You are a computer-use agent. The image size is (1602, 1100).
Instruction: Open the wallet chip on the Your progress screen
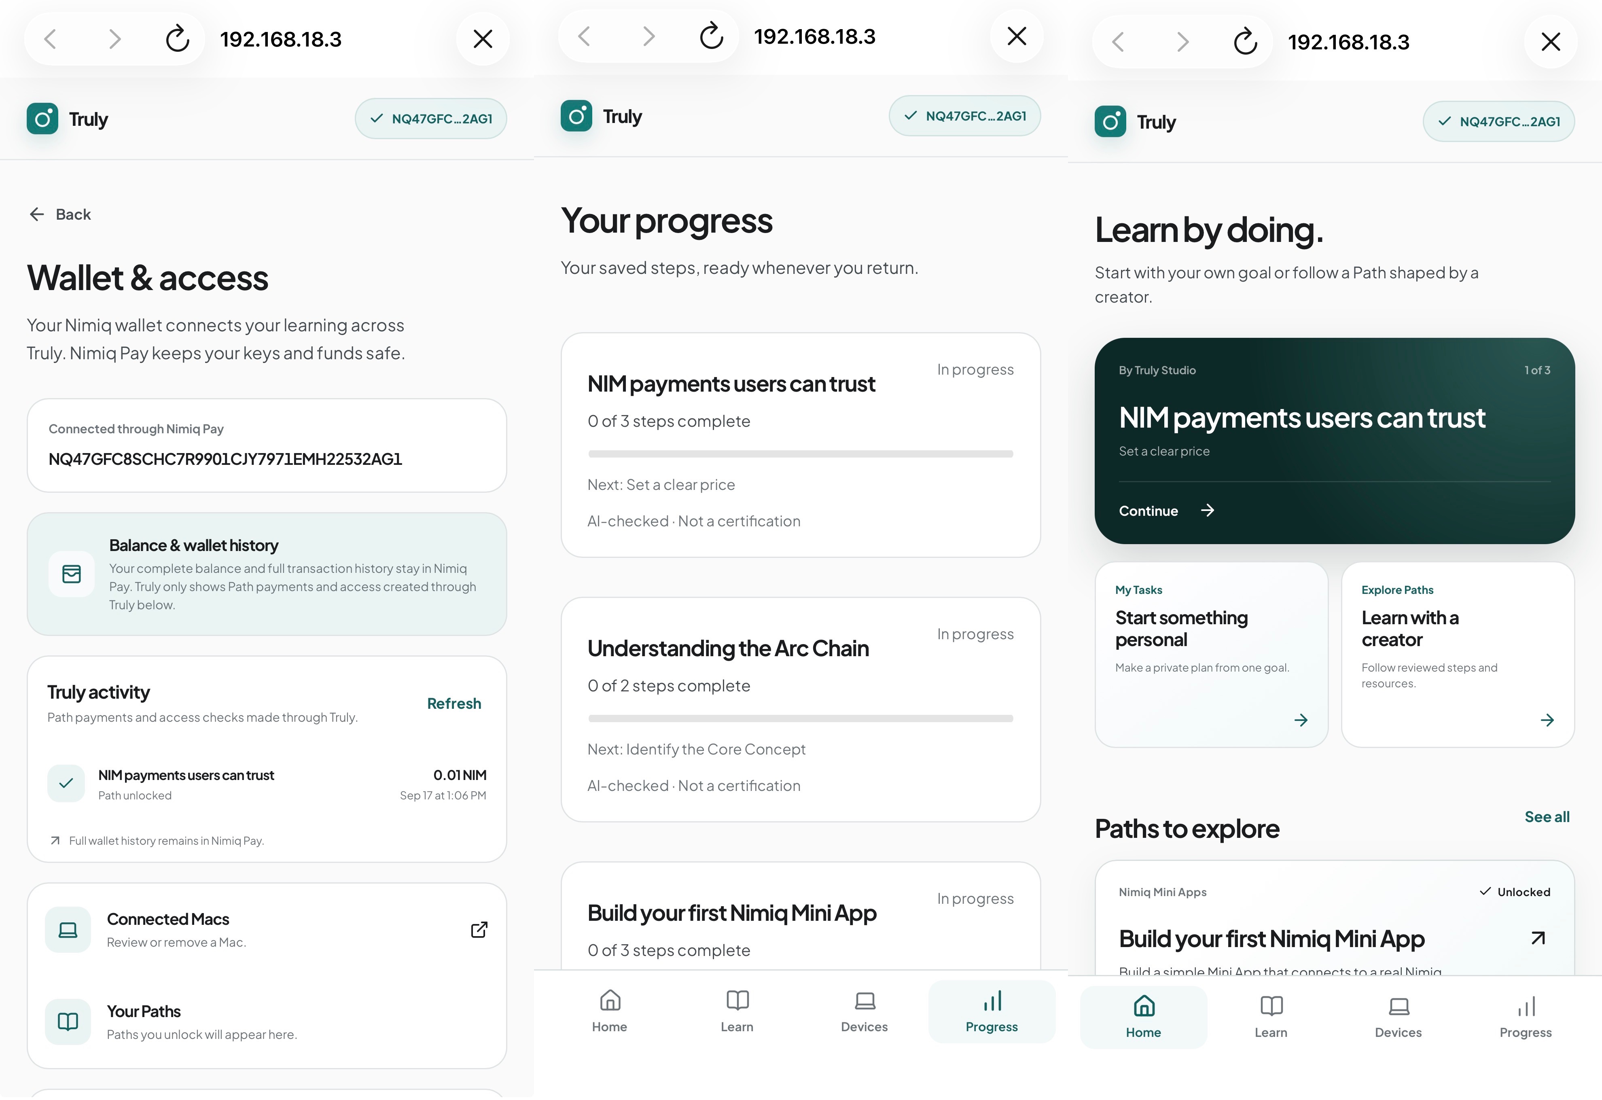click(965, 116)
